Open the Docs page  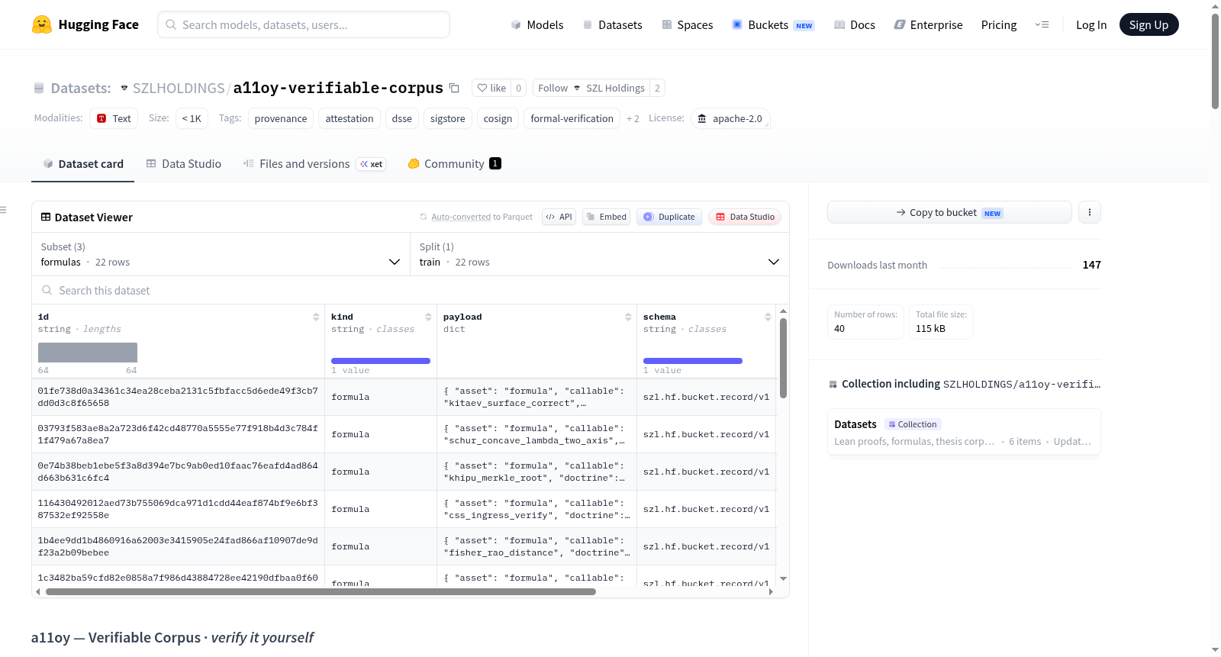tap(855, 24)
